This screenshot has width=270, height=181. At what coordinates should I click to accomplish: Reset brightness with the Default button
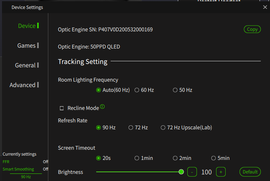250,172
